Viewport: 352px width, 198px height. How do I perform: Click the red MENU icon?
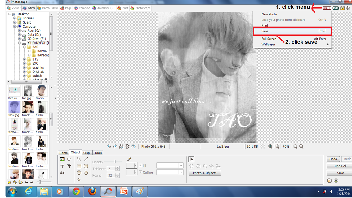click(327, 8)
